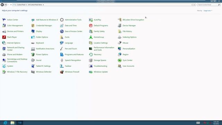Viewport: 222px width, 125px height.
Task: Open the Windows 7 File Recovery icon
Action: (x=4, y=72)
